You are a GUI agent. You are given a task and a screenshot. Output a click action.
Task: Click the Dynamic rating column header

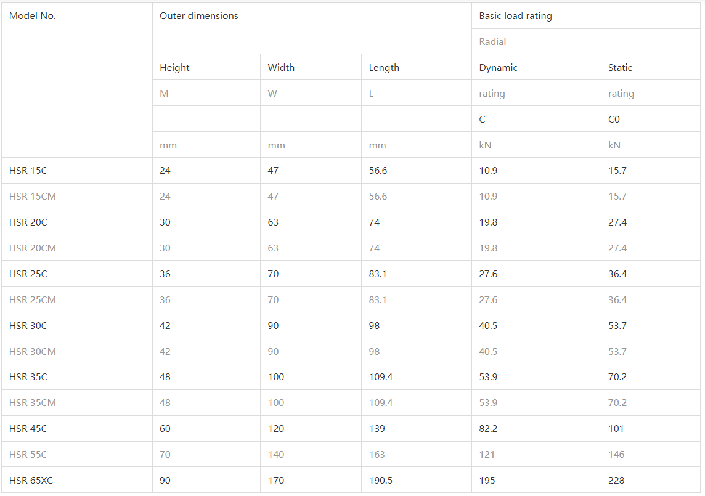499,68
